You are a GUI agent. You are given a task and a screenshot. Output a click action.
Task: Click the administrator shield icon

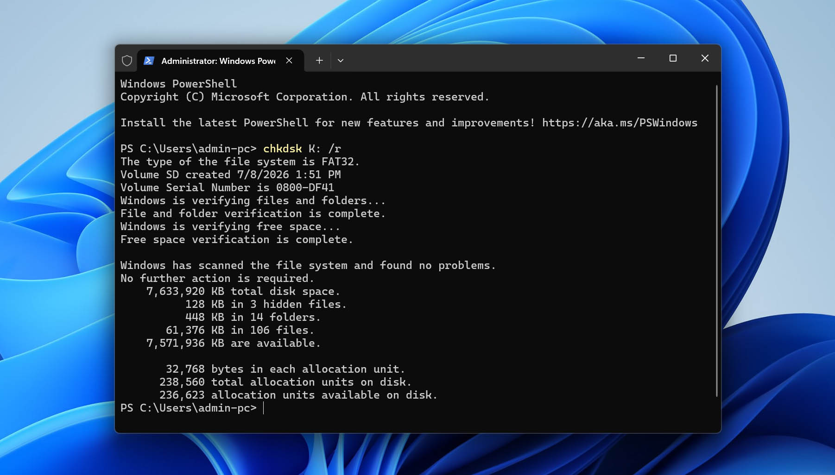pyautogui.click(x=127, y=61)
